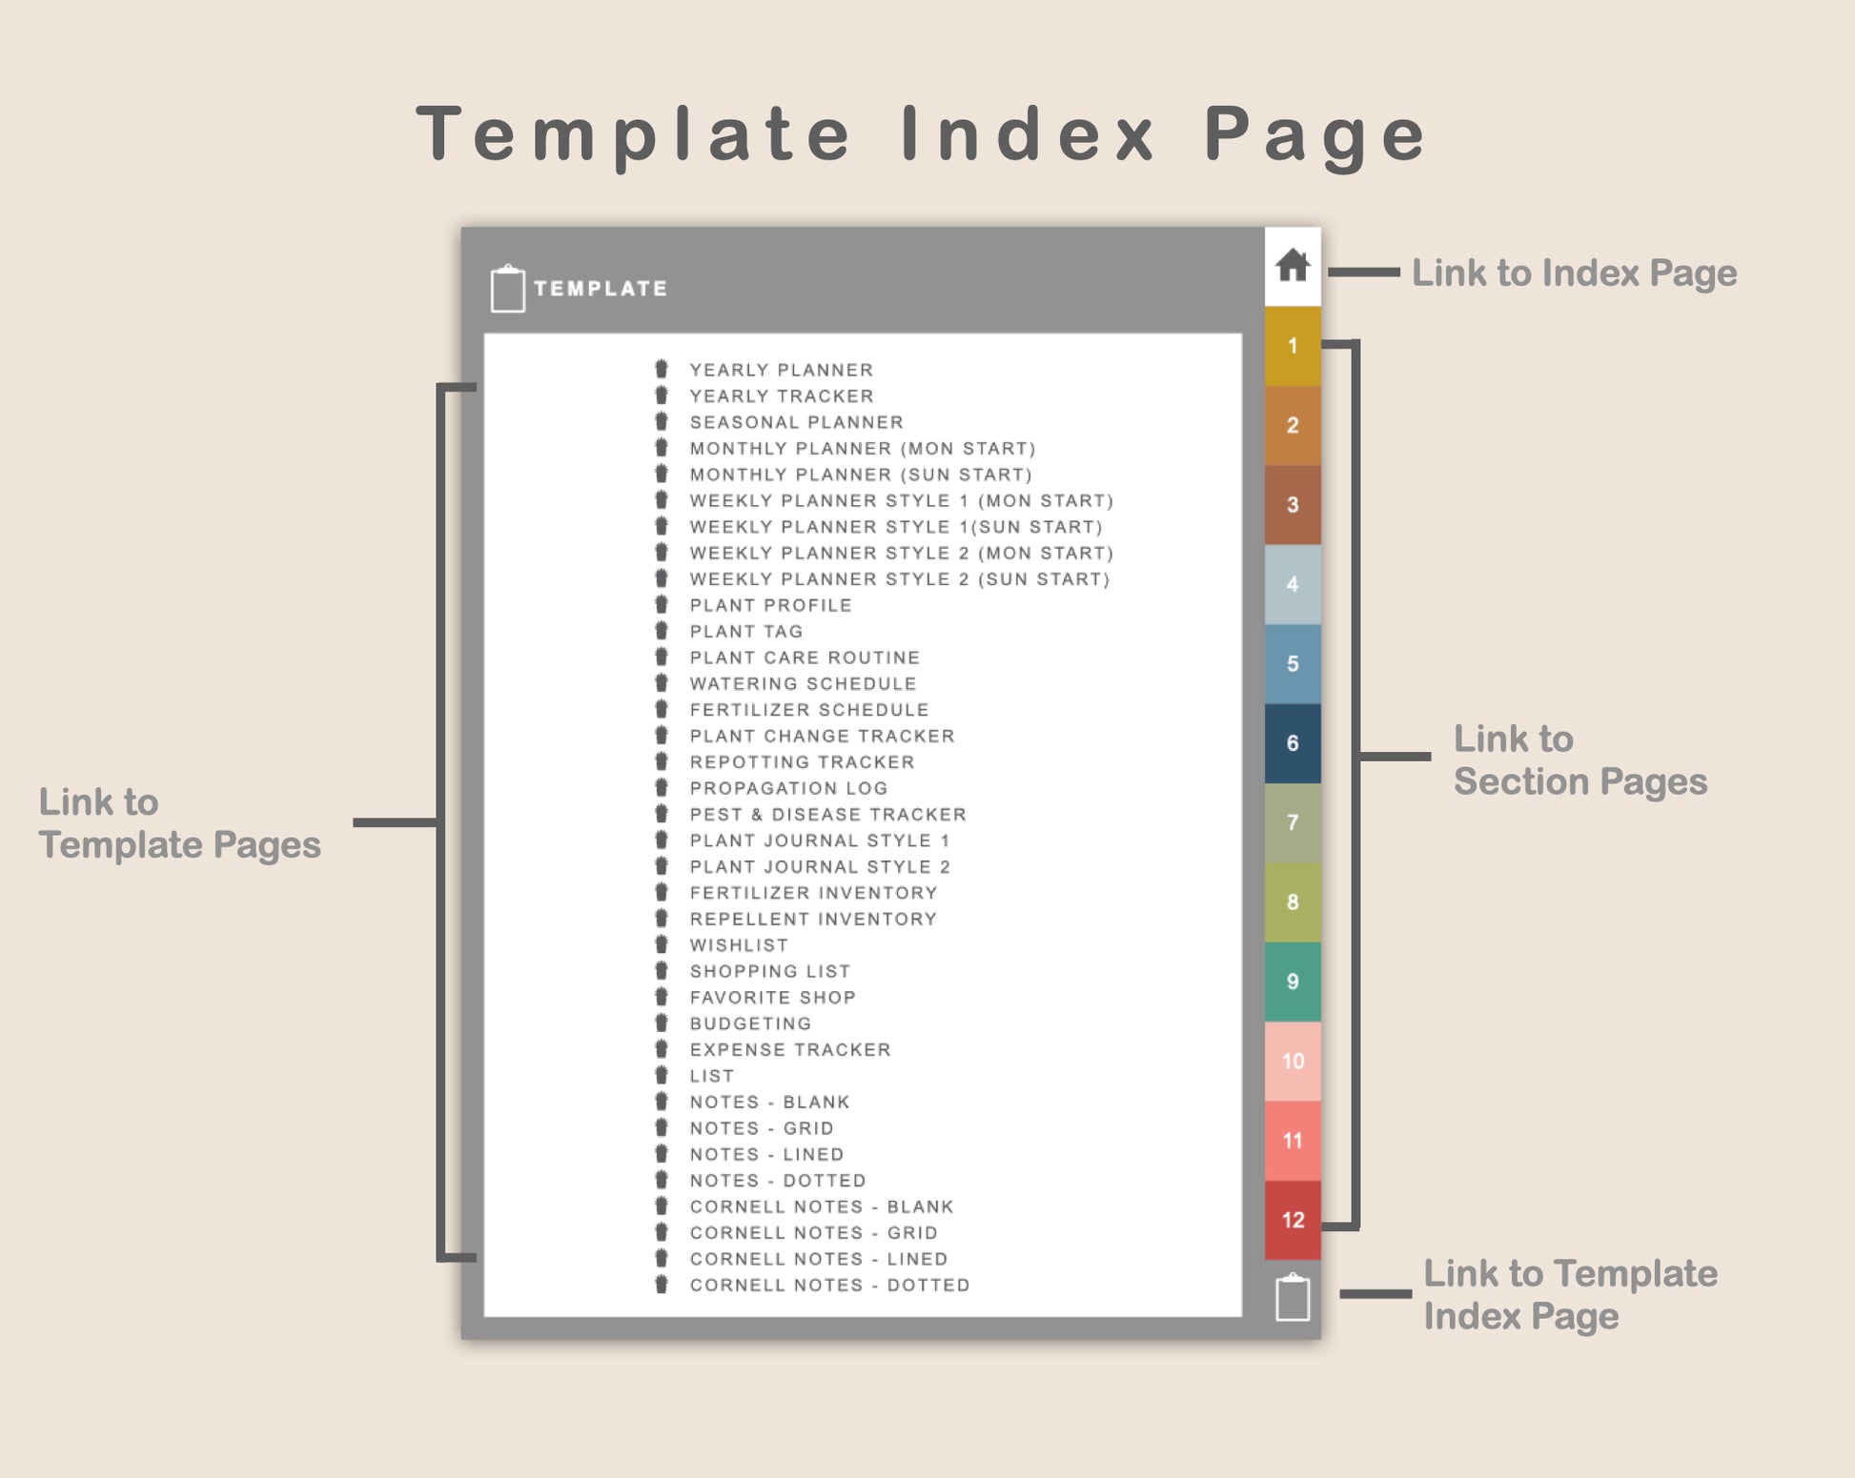Image resolution: width=1855 pixels, height=1478 pixels.
Task: Go to Budgeting template page
Action: 750,1023
